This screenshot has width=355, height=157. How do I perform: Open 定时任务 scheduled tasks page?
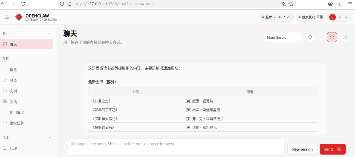(27, 123)
